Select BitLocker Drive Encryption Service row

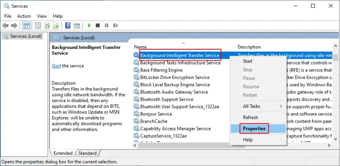pyautogui.click(x=175, y=77)
